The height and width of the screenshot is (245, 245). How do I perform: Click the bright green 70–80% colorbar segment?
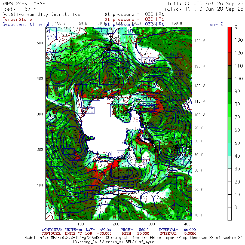229,111
